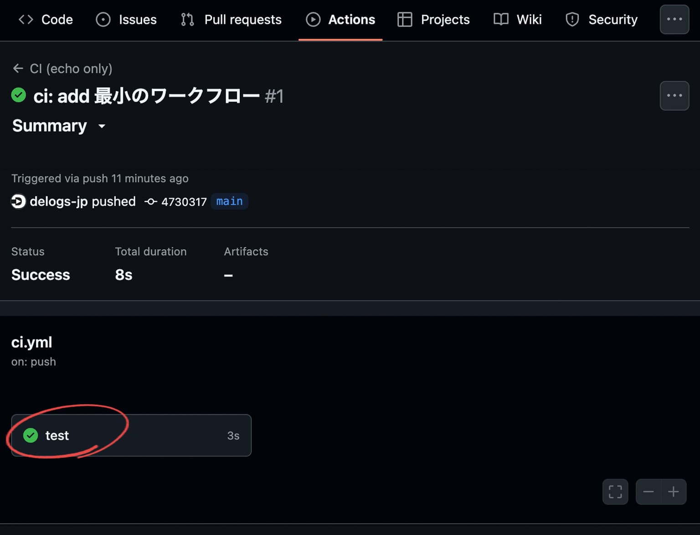
Task: Zoom out the workflow graph
Action: click(649, 492)
